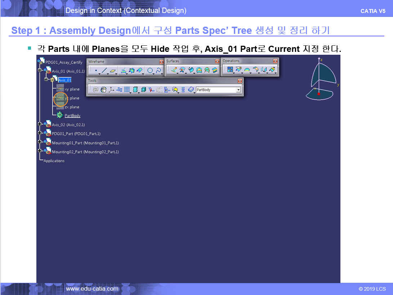Expand the Mounting01_Part tree node
The height and width of the screenshot is (295, 393).
[x=40, y=143]
